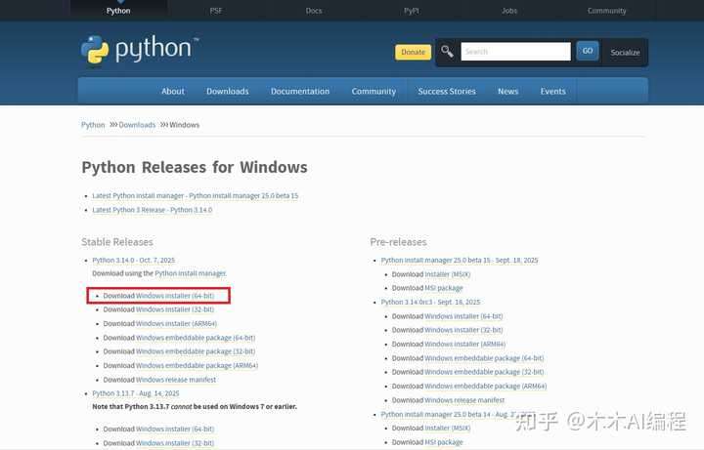The image size is (704, 450).
Task: Open the Latest Python 3 Release link
Action: pyautogui.click(x=152, y=210)
